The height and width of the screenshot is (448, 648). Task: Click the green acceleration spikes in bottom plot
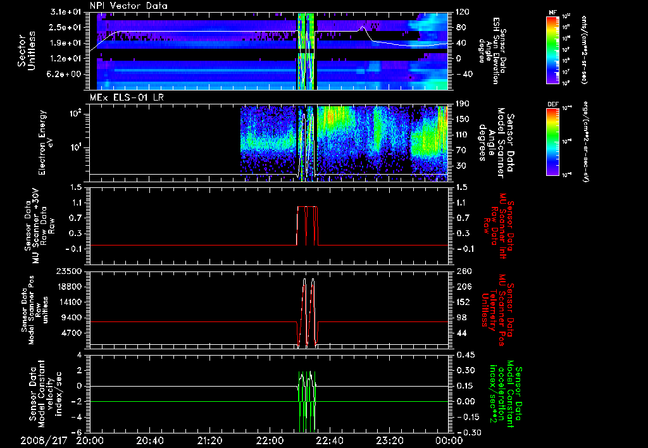click(307, 401)
